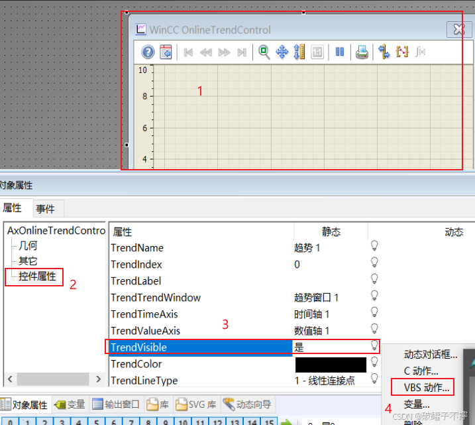
Task: Click the 静态 column header
Action: [331, 232]
